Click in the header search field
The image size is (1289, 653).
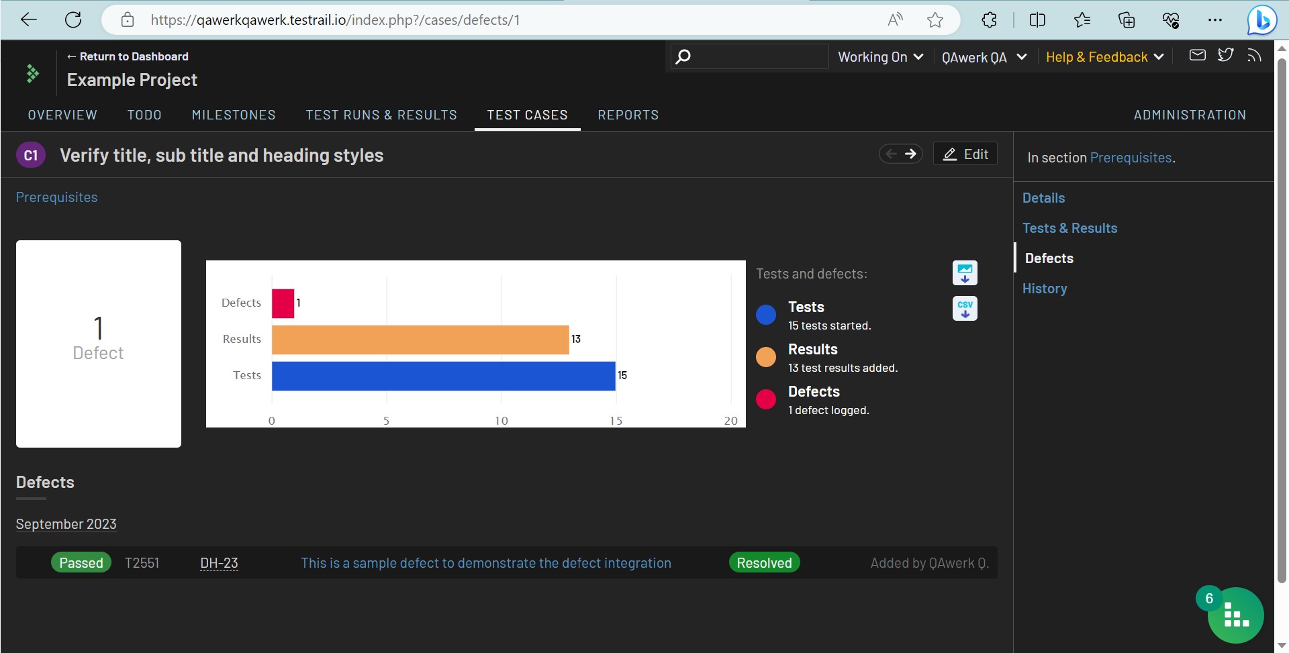click(749, 57)
